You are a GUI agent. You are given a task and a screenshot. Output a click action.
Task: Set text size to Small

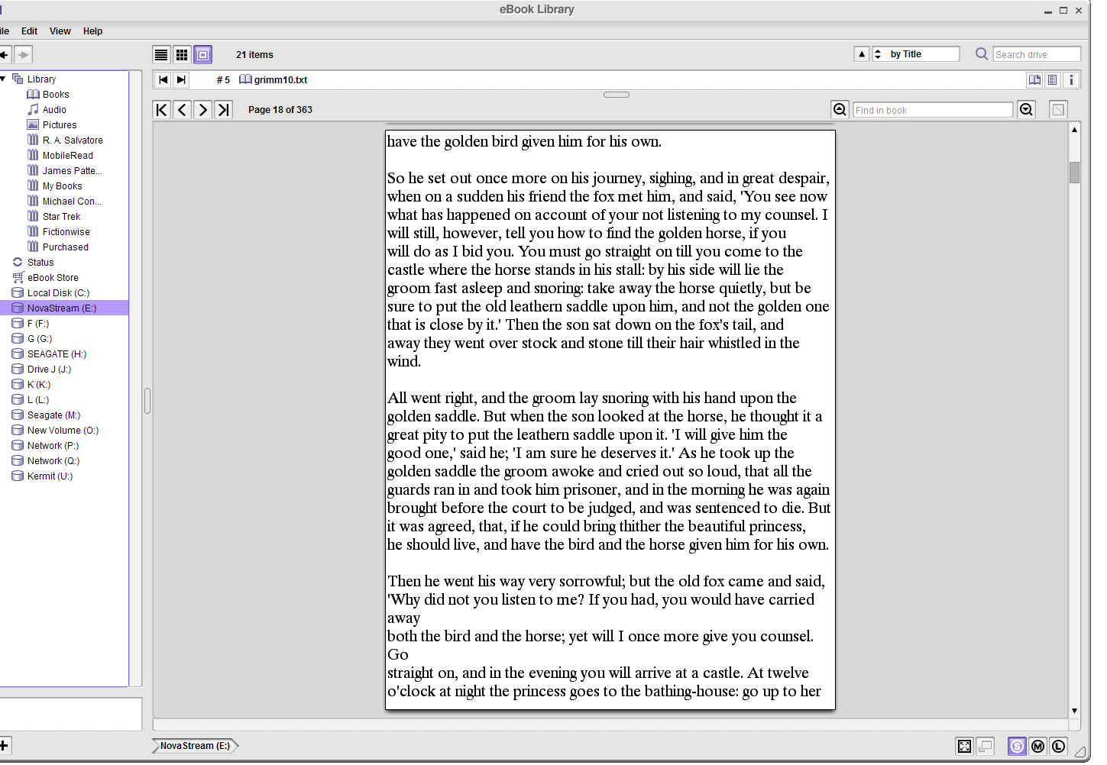tap(1017, 746)
